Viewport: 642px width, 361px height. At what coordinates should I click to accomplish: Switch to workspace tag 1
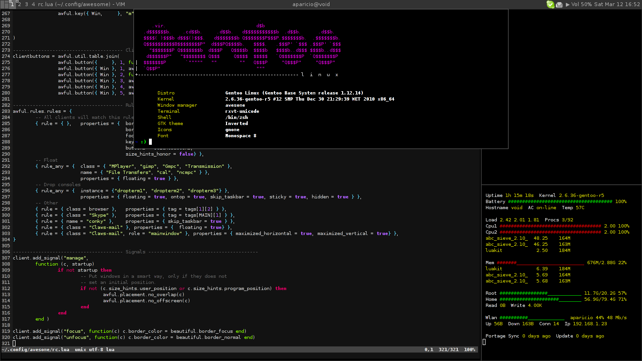12,4
